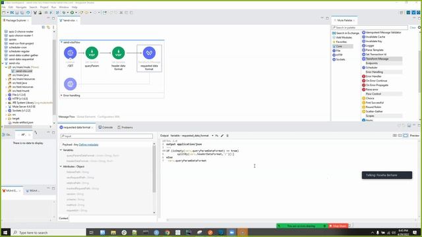Open the Navigate menu

(x=21, y=7)
